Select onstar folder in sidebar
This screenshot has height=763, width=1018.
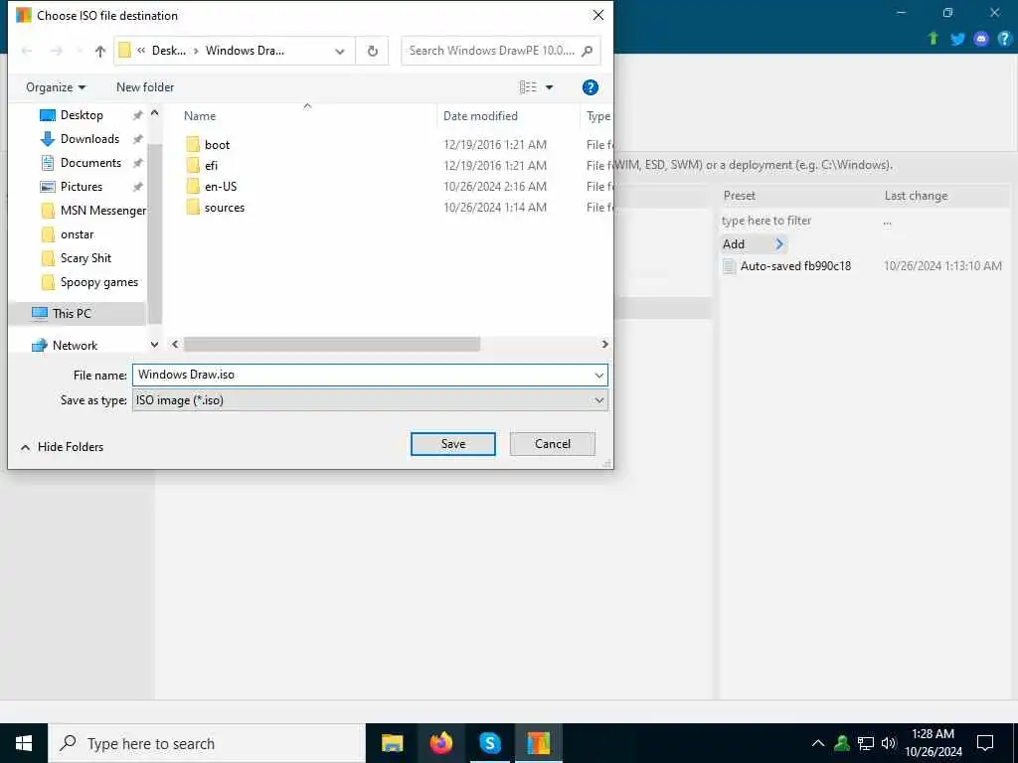point(77,234)
